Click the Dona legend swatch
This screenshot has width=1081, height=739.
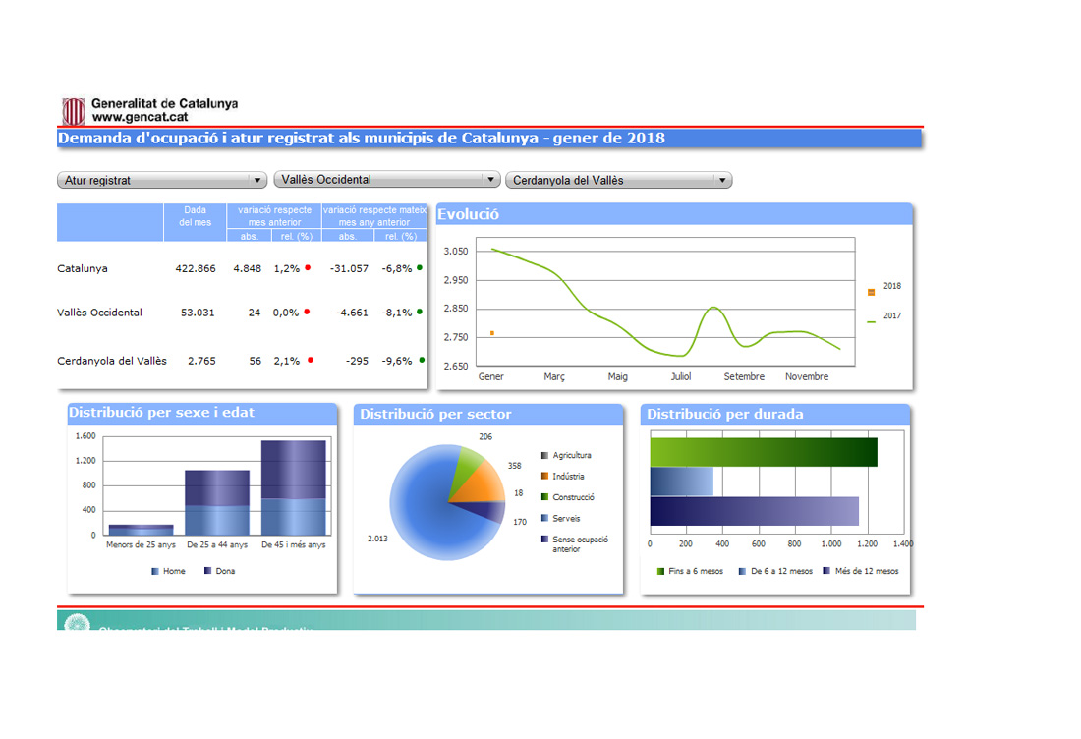point(207,571)
